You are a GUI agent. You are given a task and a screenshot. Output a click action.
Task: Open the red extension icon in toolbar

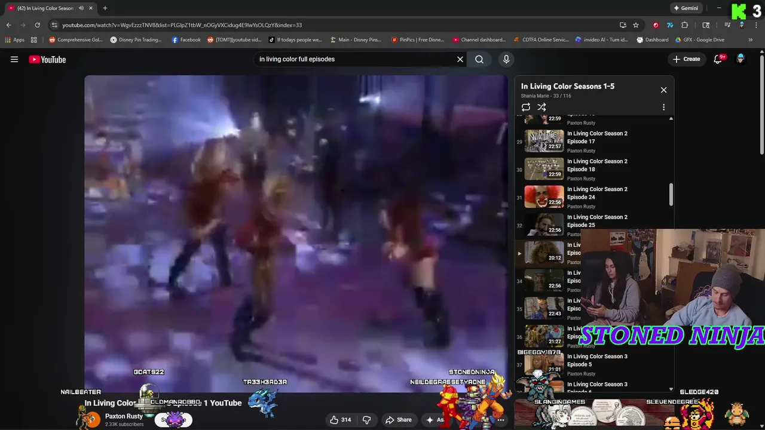(x=656, y=25)
